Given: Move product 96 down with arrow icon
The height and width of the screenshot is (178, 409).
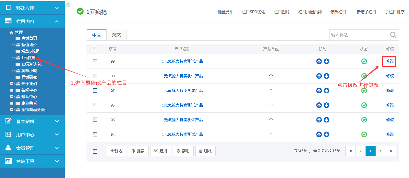Looking at the screenshot, I should pos(327,105).
